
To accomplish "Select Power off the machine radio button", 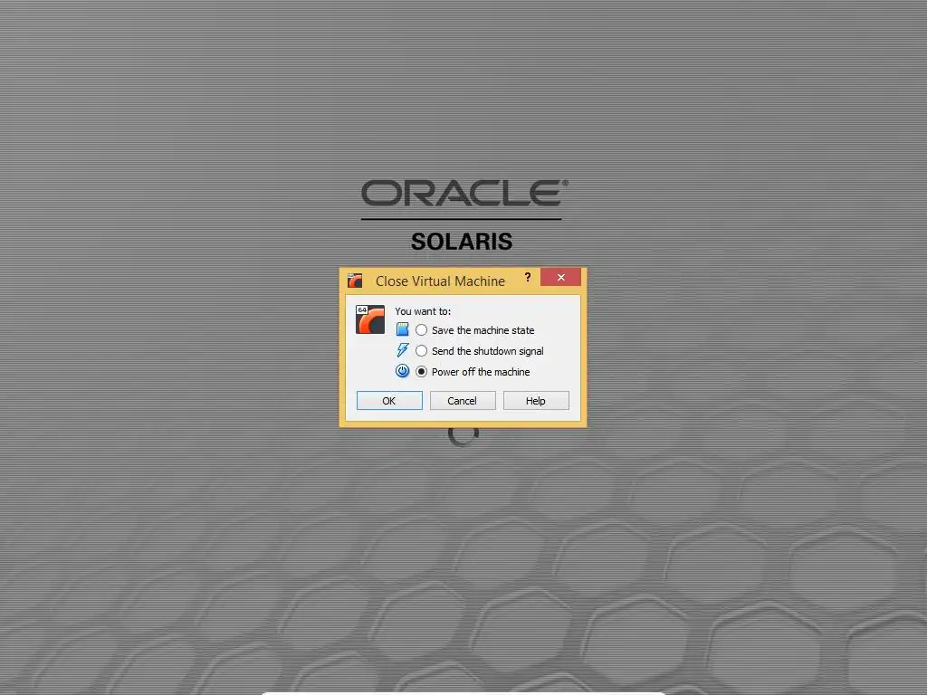I will [421, 371].
